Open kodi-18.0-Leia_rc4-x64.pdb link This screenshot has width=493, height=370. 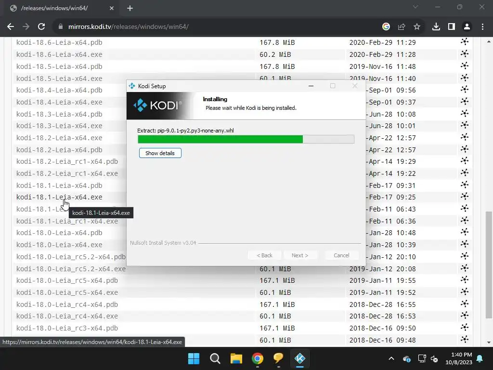point(67,304)
